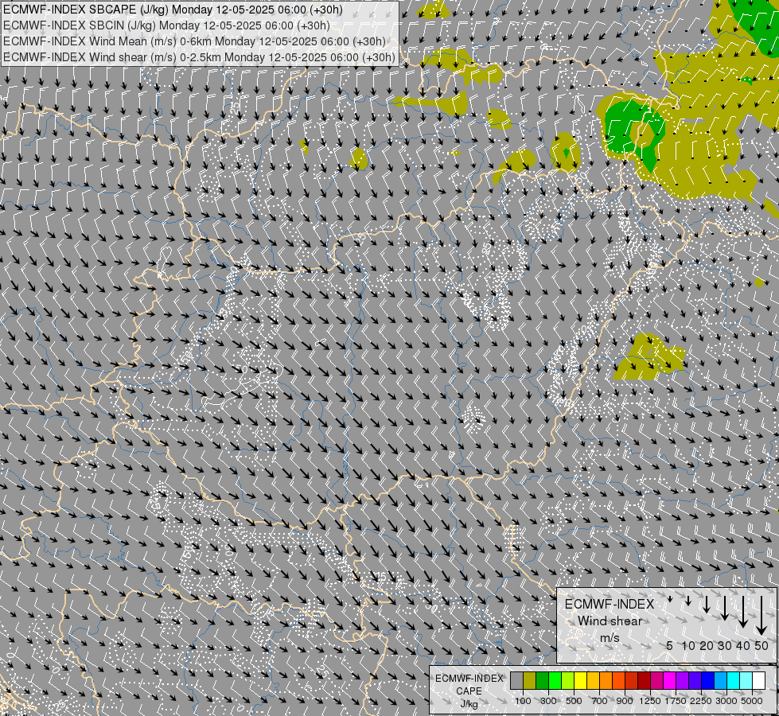Click the 5 label under wind shear arrows
The image size is (779, 716).
click(x=670, y=645)
